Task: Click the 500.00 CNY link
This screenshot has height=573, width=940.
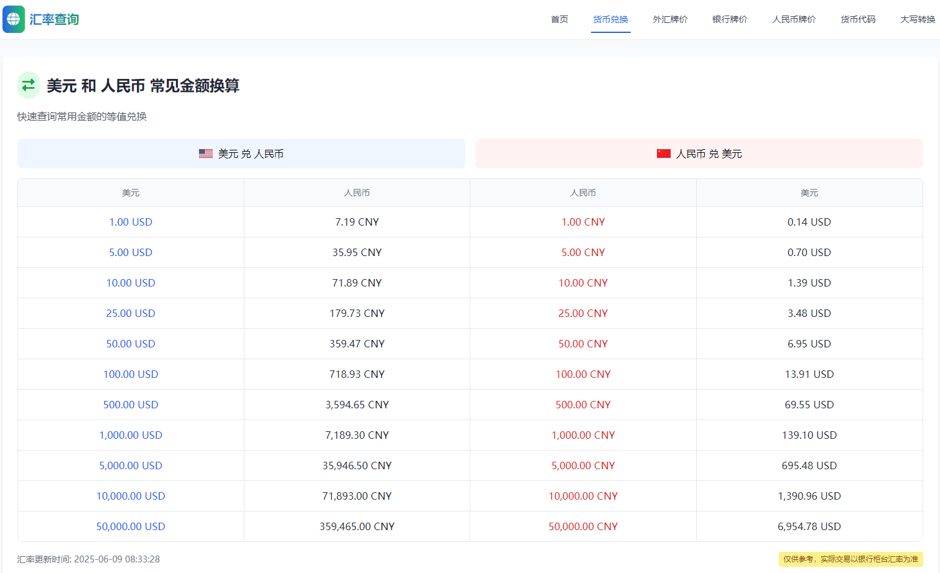Action: tap(583, 405)
